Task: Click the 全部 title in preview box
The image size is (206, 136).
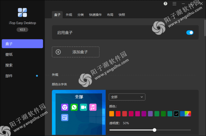Action: [x=79, y=97]
